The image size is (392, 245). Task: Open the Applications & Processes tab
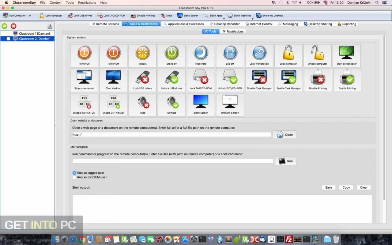point(183,24)
